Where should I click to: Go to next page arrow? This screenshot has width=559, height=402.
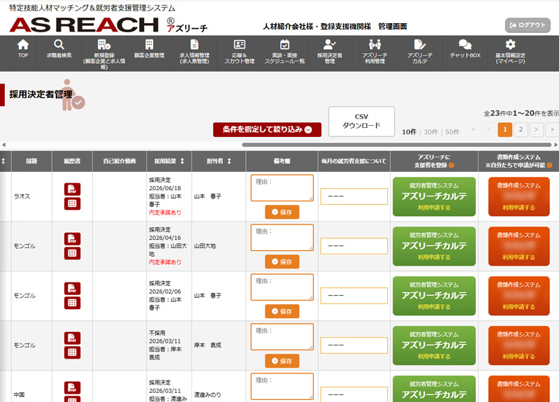[536, 129]
